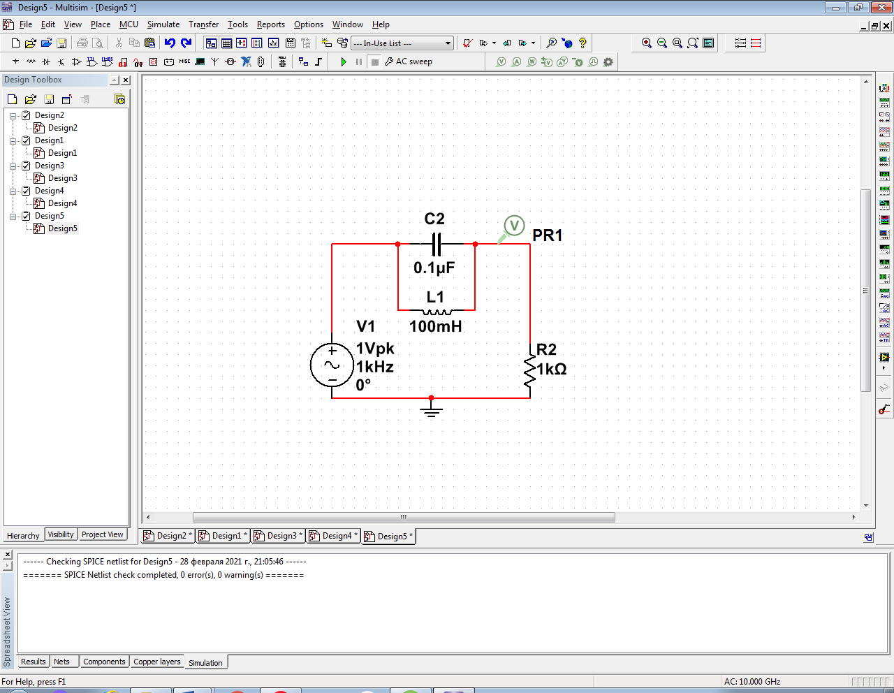
Task: Open the Copper layers tab
Action: point(157,662)
